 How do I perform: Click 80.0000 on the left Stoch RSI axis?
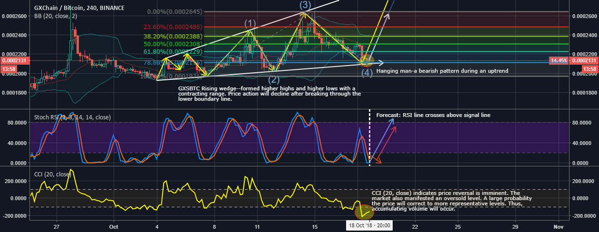tap(17, 123)
